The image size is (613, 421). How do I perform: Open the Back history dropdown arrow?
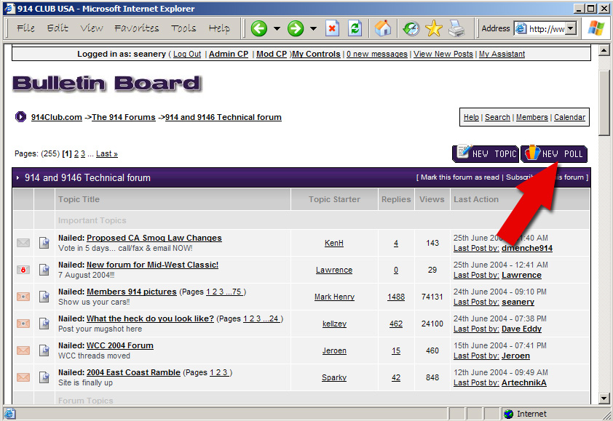(277, 28)
